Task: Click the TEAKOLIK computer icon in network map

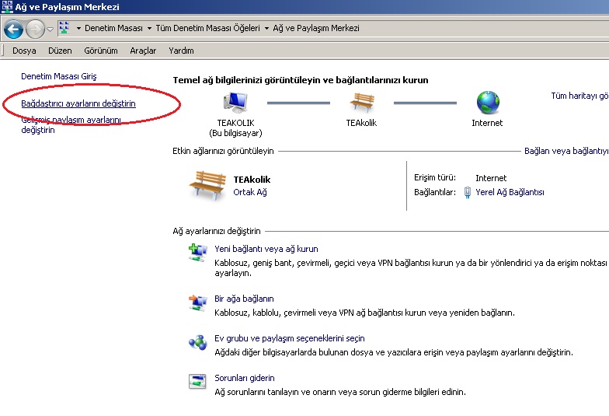Action: pyautogui.click(x=235, y=103)
